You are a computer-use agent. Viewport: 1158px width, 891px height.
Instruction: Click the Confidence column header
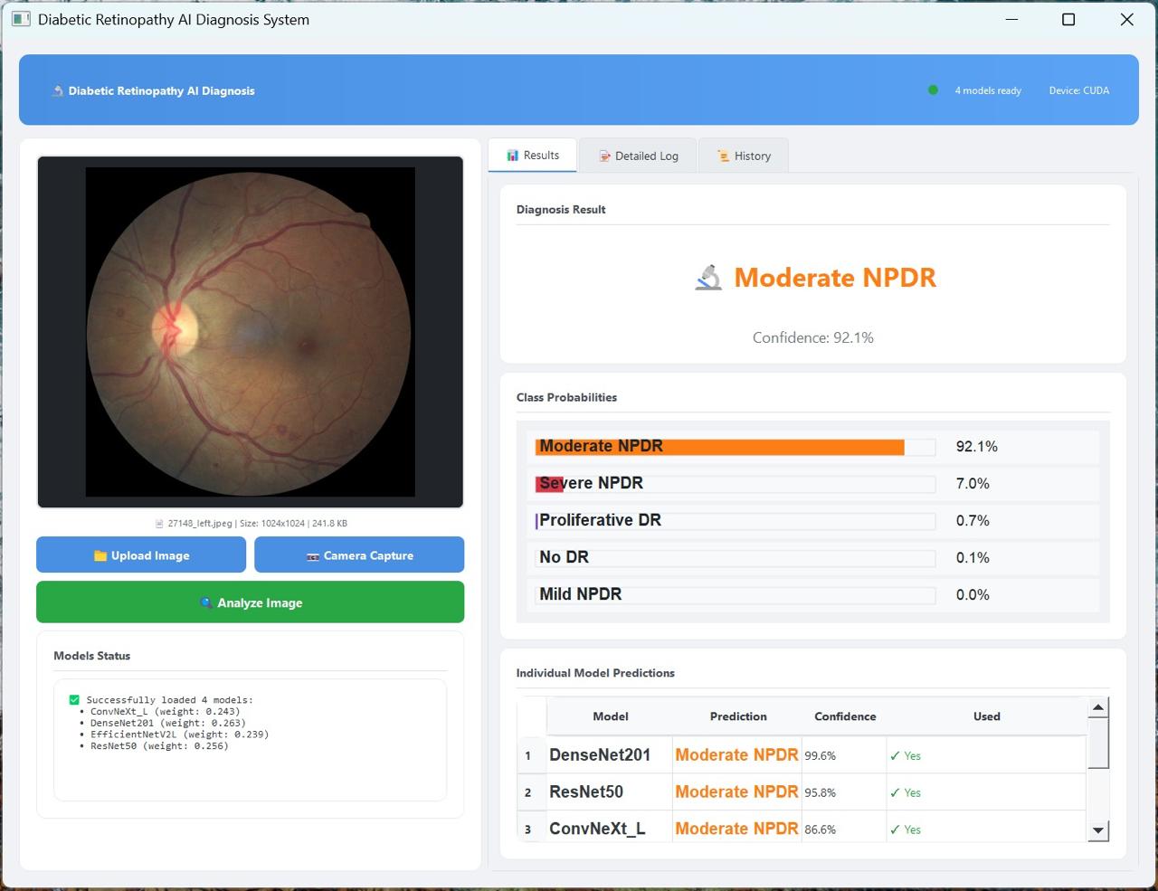click(x=845, y=716)
